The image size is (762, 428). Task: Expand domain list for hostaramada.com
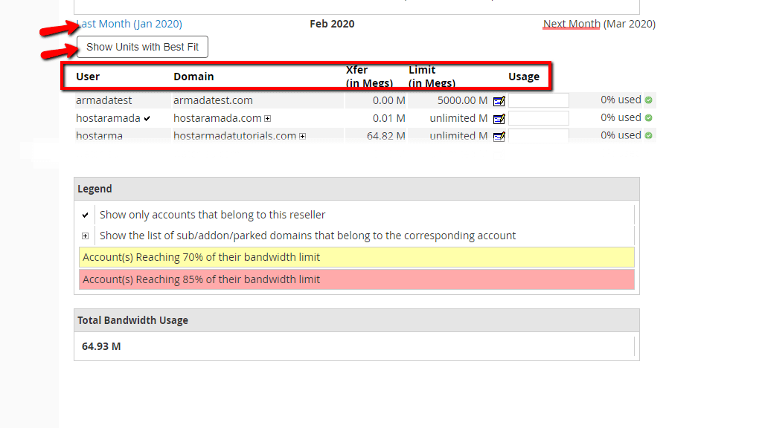(267, 118)
